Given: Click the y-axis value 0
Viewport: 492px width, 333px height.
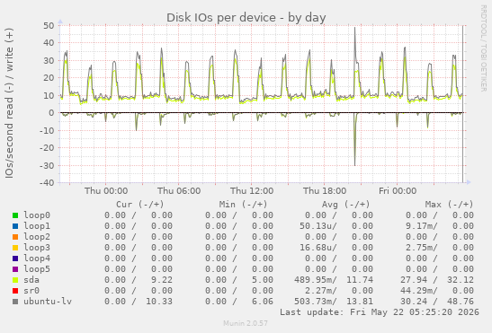Looking at the screenshot, I should click(51, 113).
